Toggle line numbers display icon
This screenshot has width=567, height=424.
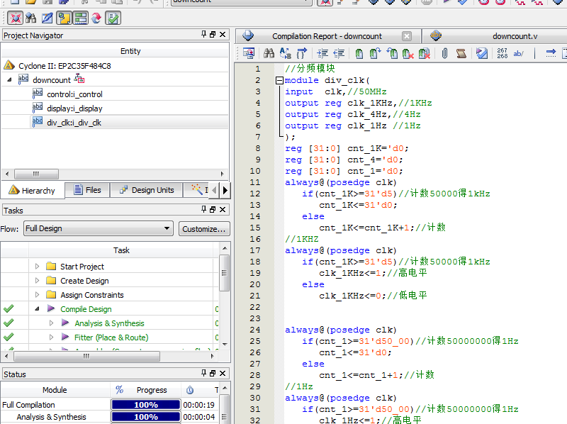tap(503, 53)
